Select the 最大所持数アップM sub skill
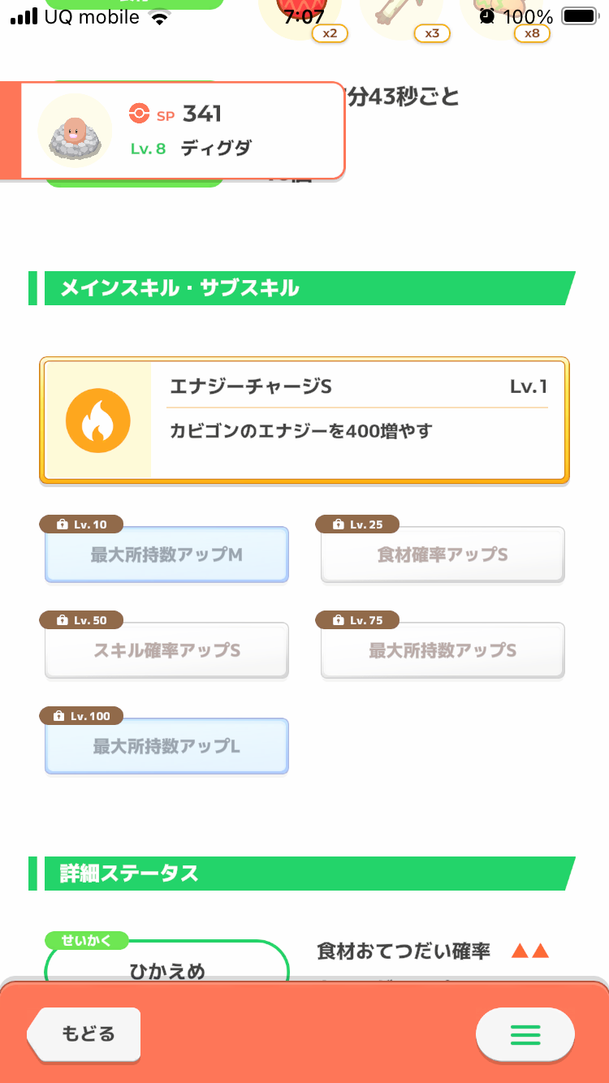This screenshot has width=609, height=1083. (166, 555)
